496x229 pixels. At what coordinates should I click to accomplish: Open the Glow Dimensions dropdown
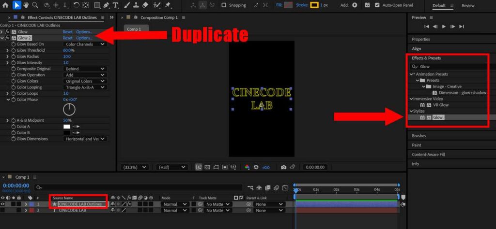tap(85, 139)
